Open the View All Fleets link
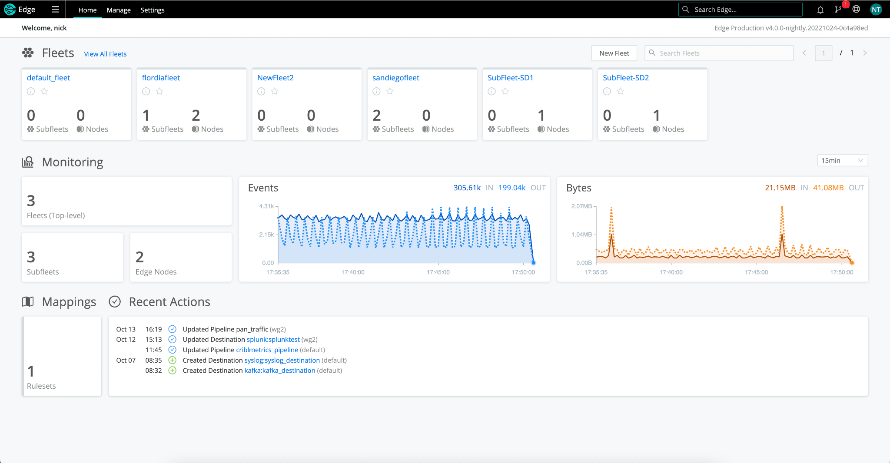Image resolution: width=890 pixels, height=463 pixels. 105,54
